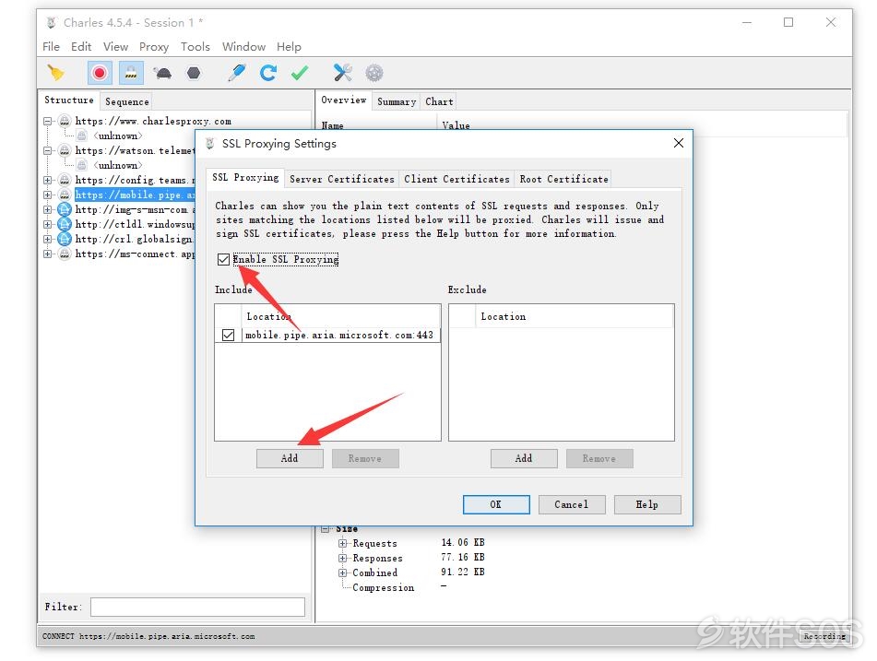Close the SSL Proxying Settings dialog

coord(679,143)
